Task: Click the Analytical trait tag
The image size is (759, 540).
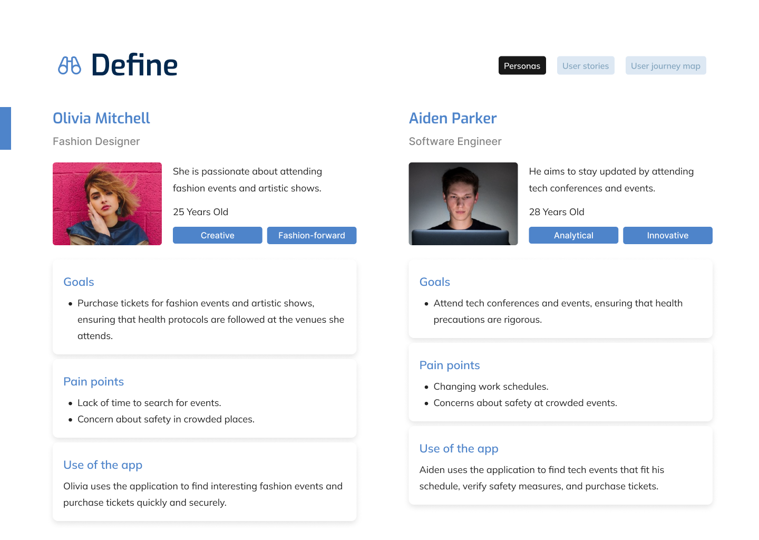Action: (573, 235)
